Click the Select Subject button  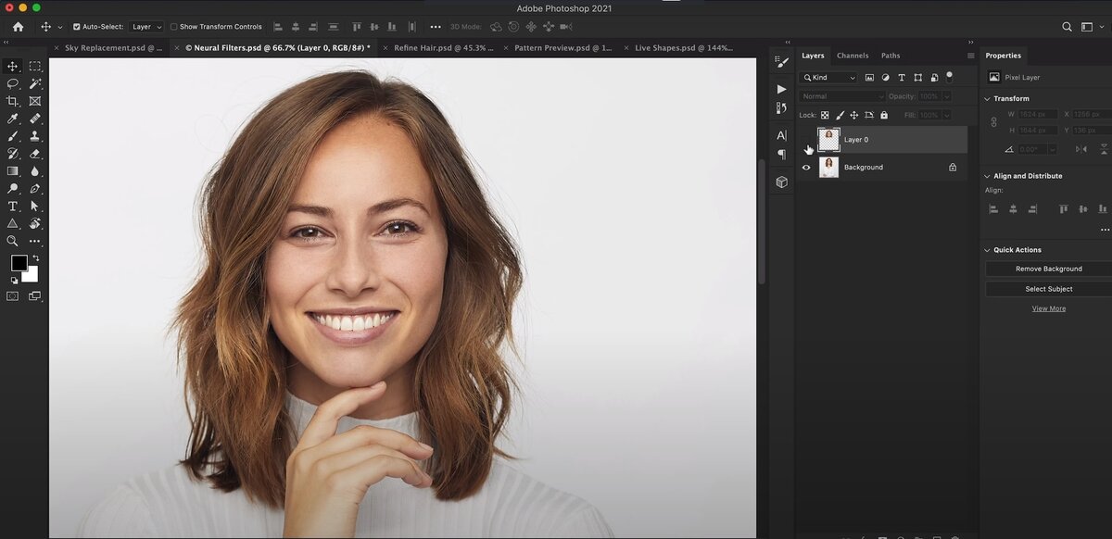coord(1048,289)
